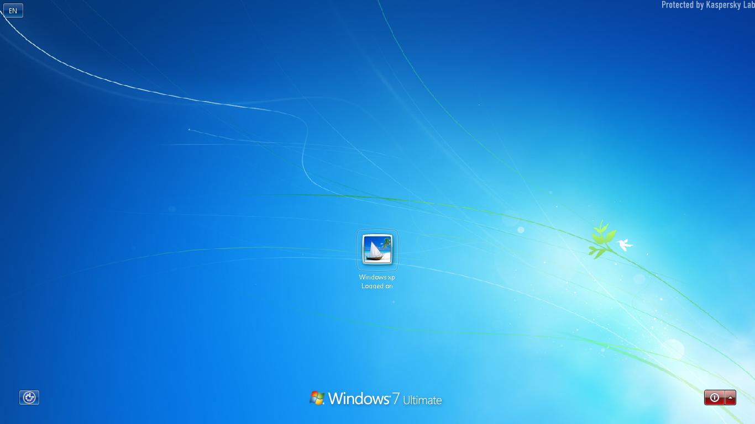Click Protected by Kaspersky Lab text

click(x=707, y=6)
